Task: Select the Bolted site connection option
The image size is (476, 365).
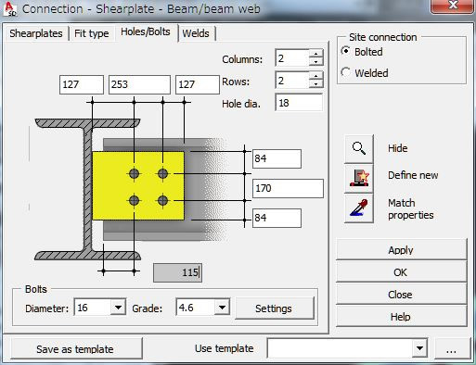Action: [x=345, y=51]
